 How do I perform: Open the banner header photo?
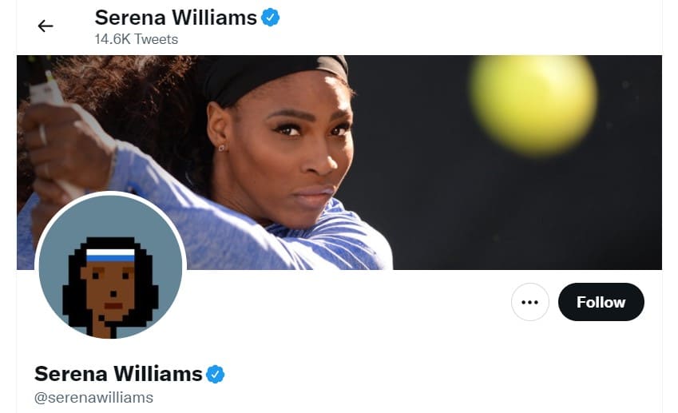click(339, 162)
